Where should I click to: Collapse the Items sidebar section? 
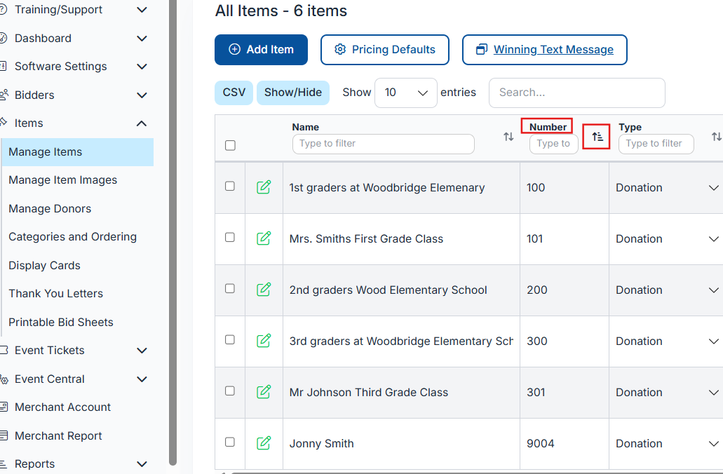142,123
